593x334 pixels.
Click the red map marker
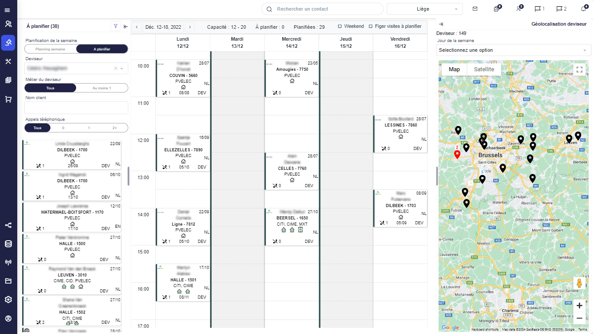pos(457,154)
